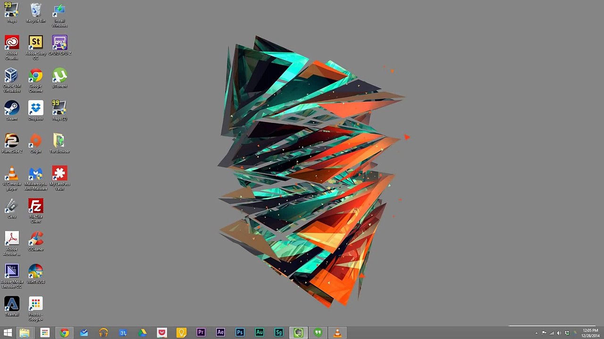
Task: Select the Install Windows desktop icon
Action: coord(59,15)
